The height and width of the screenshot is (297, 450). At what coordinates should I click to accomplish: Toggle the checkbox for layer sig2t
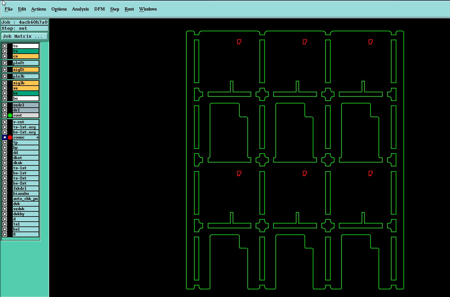pos(5,70)
